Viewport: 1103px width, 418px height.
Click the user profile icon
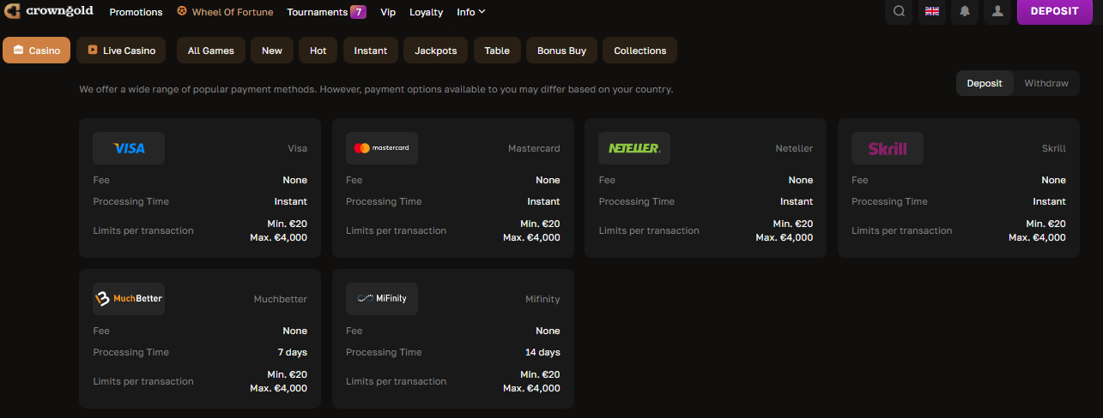pyautogui.click(x=997, y=11)
